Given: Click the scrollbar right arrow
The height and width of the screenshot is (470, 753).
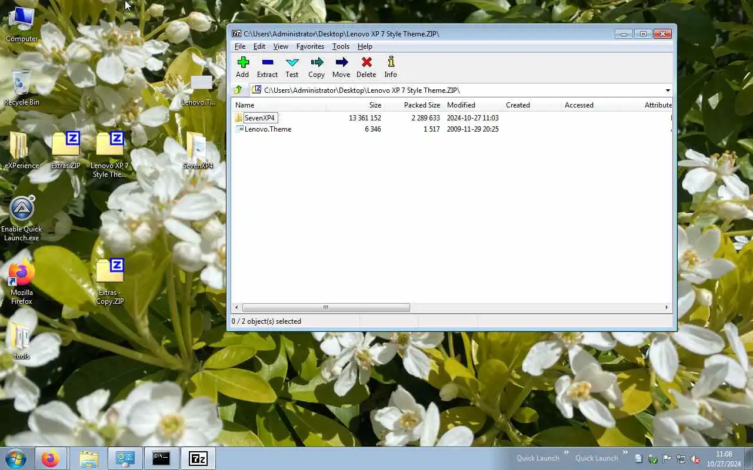Looking at the screenshot, I should pyautogui.click(x=667, y=307).
